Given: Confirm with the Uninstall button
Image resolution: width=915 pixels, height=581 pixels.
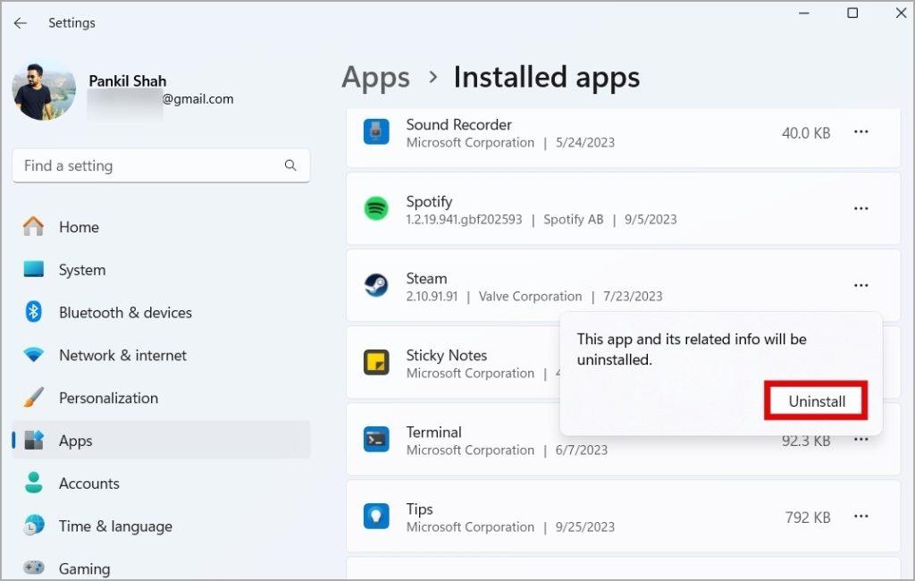Looking at the screenshot, I should [x=817, y=401].
